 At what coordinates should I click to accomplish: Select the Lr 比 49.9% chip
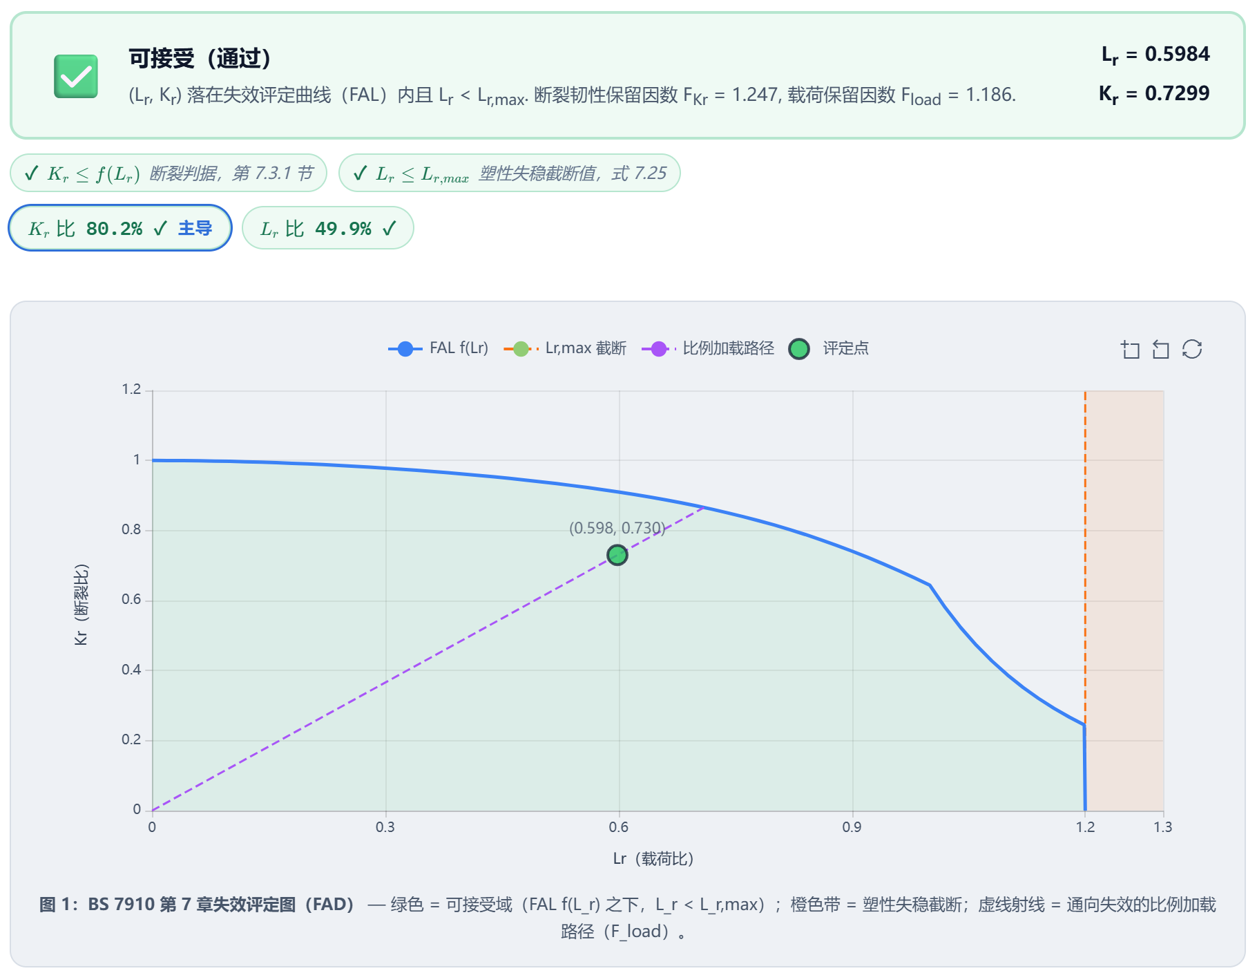[x=328, y=228]
